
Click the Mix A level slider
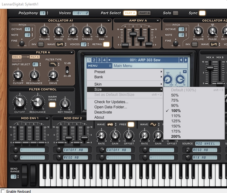(x=210, y=67)
